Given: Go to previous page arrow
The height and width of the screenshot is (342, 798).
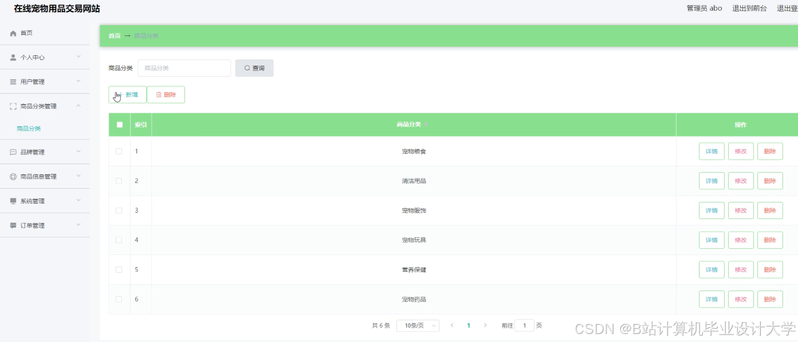Looking at the screenshot, I should 452,325.
